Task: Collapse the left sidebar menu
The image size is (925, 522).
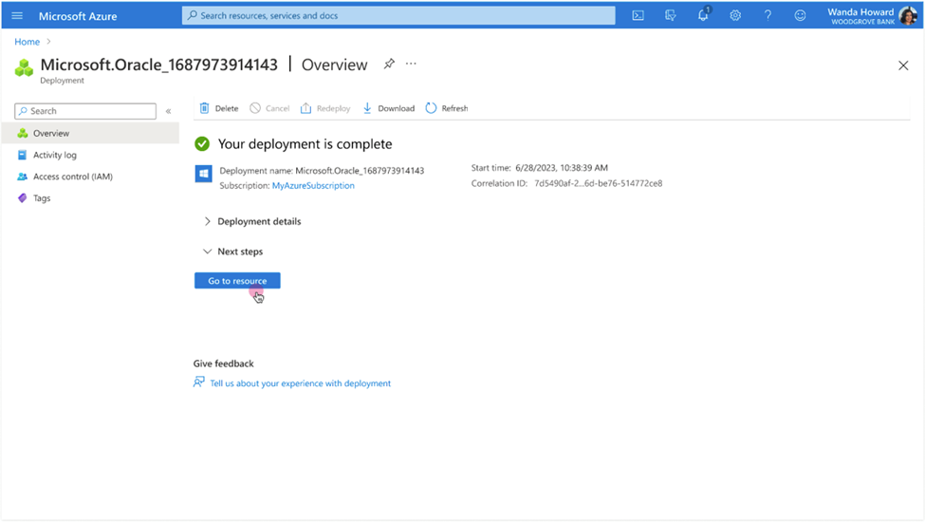Action: click(168, 111)
